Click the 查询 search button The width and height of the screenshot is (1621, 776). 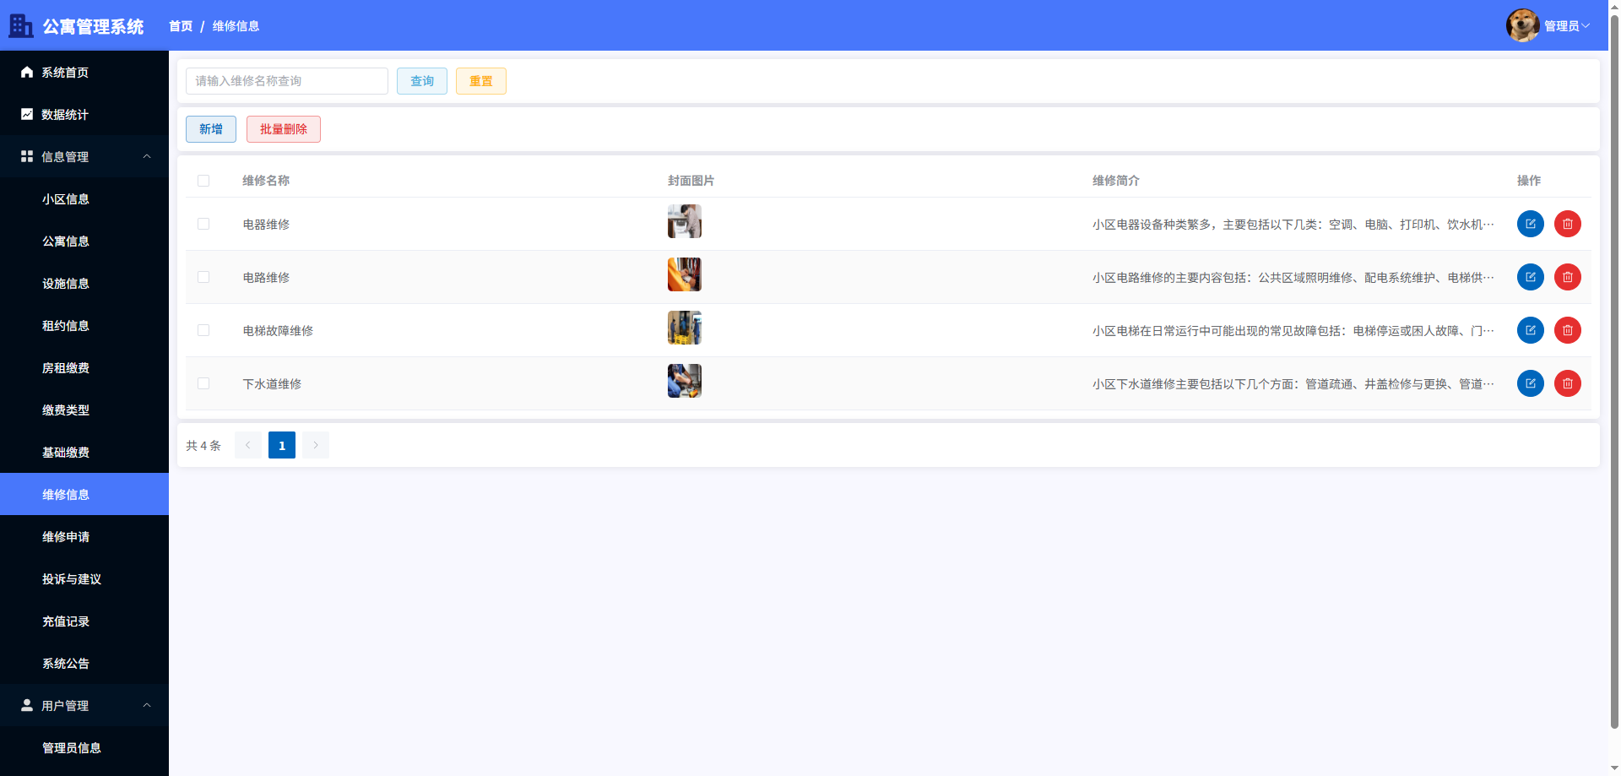(x=422, y=81)
